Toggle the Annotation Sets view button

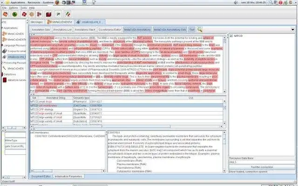pyautogui.click(x=41, y=30)
